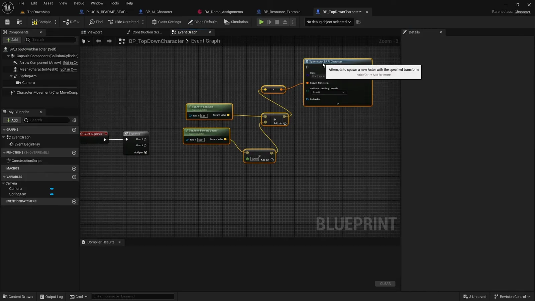Screen dimensions: 535x301
Task: Select the ConstructionScript function
Action: (26, 161)
